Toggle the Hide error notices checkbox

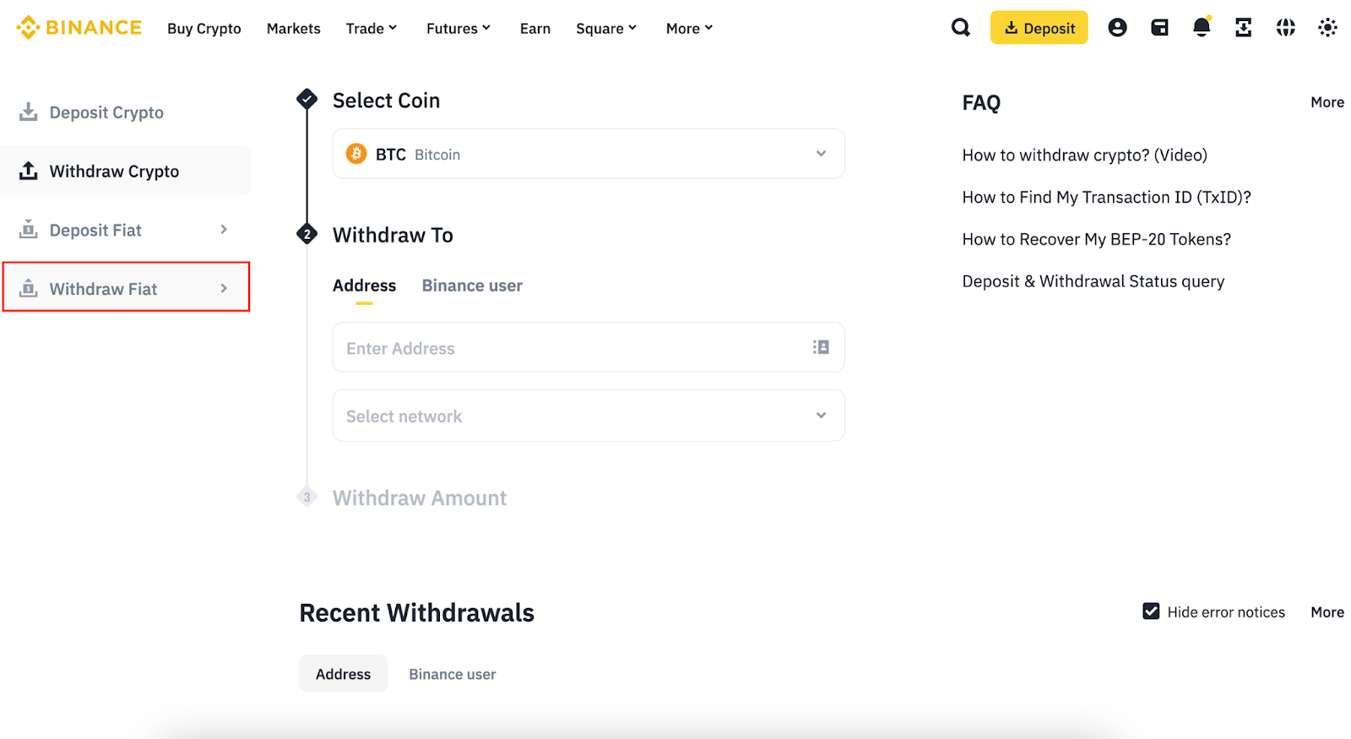1151,611
